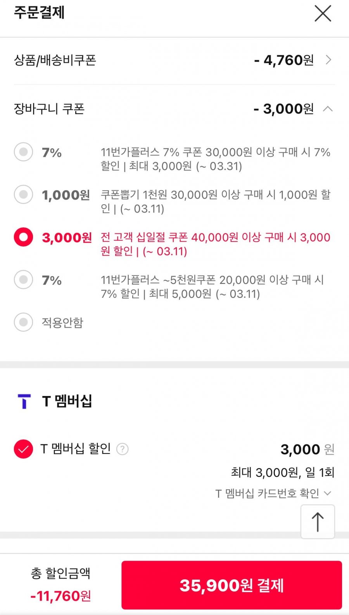Uncheck the T 멤버십 할인 checkbox
Screen dimensions: 349x615
[23, 449]
